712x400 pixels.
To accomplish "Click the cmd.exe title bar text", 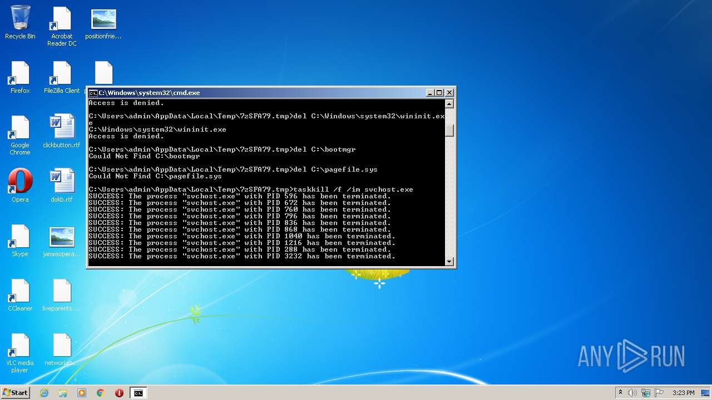I will point(149,93).
